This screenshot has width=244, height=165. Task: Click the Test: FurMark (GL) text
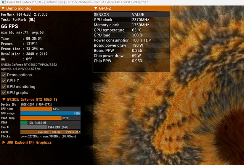pyautogui.click(x=18, y=19)
